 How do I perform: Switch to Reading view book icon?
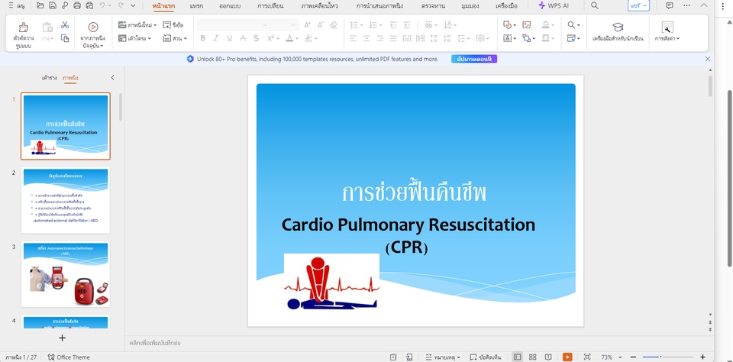(x=548, y=357)
